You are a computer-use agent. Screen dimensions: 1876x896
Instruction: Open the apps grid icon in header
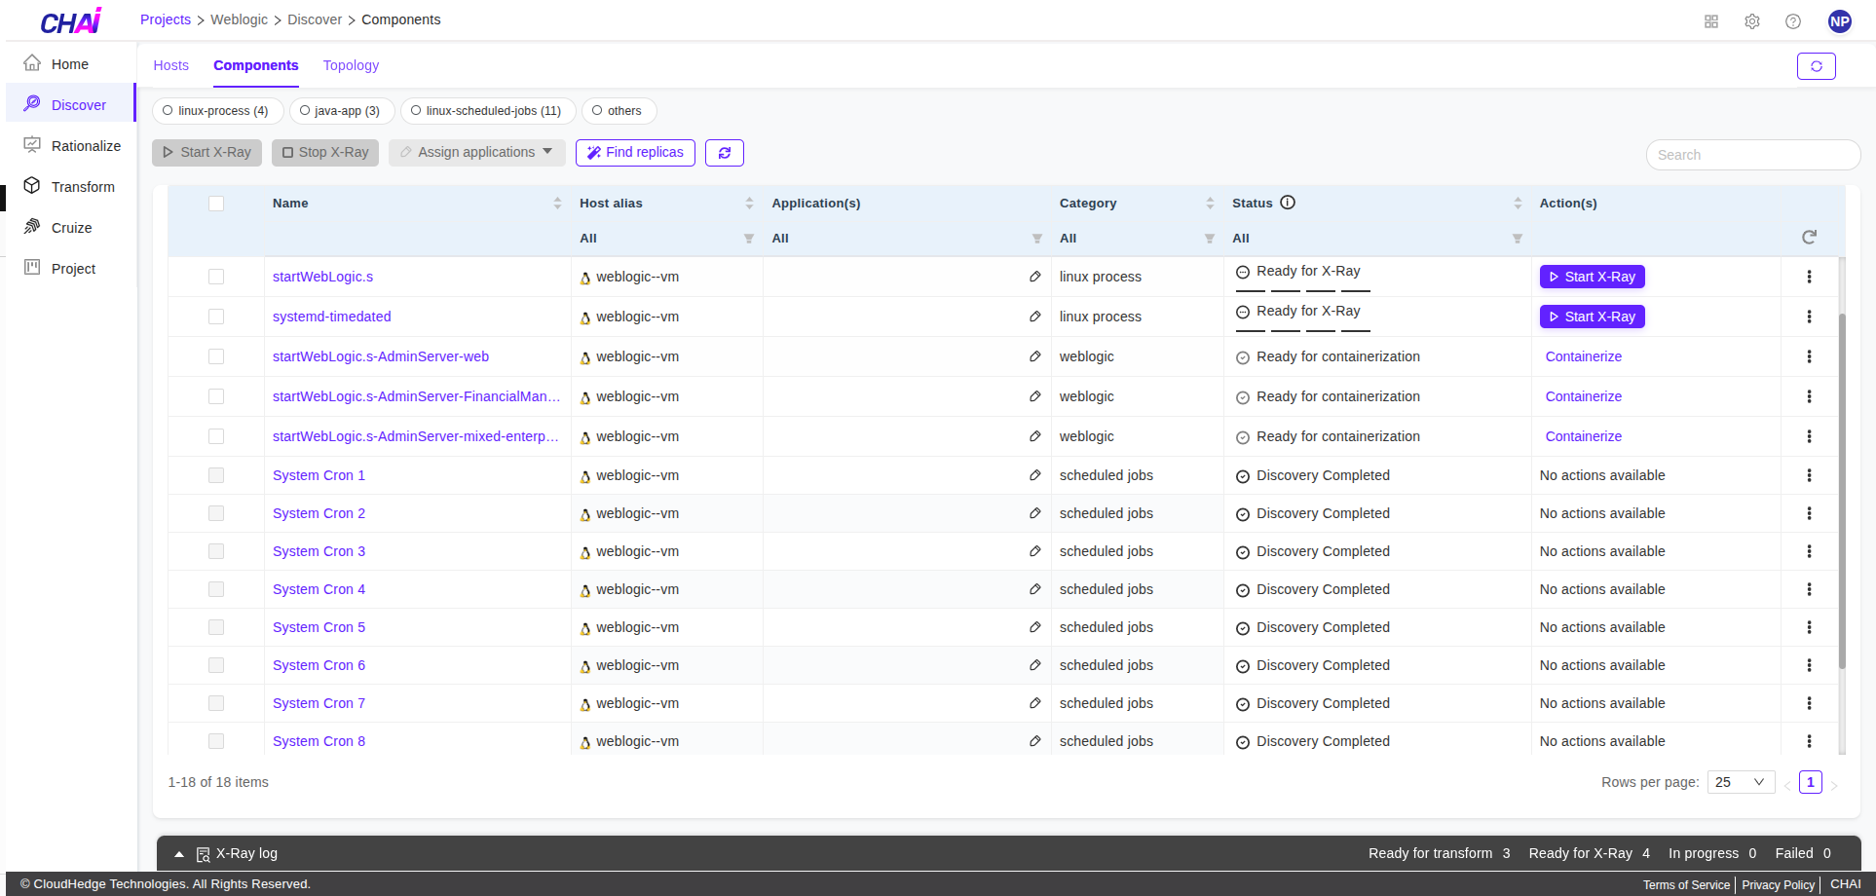click(1710, 21)
